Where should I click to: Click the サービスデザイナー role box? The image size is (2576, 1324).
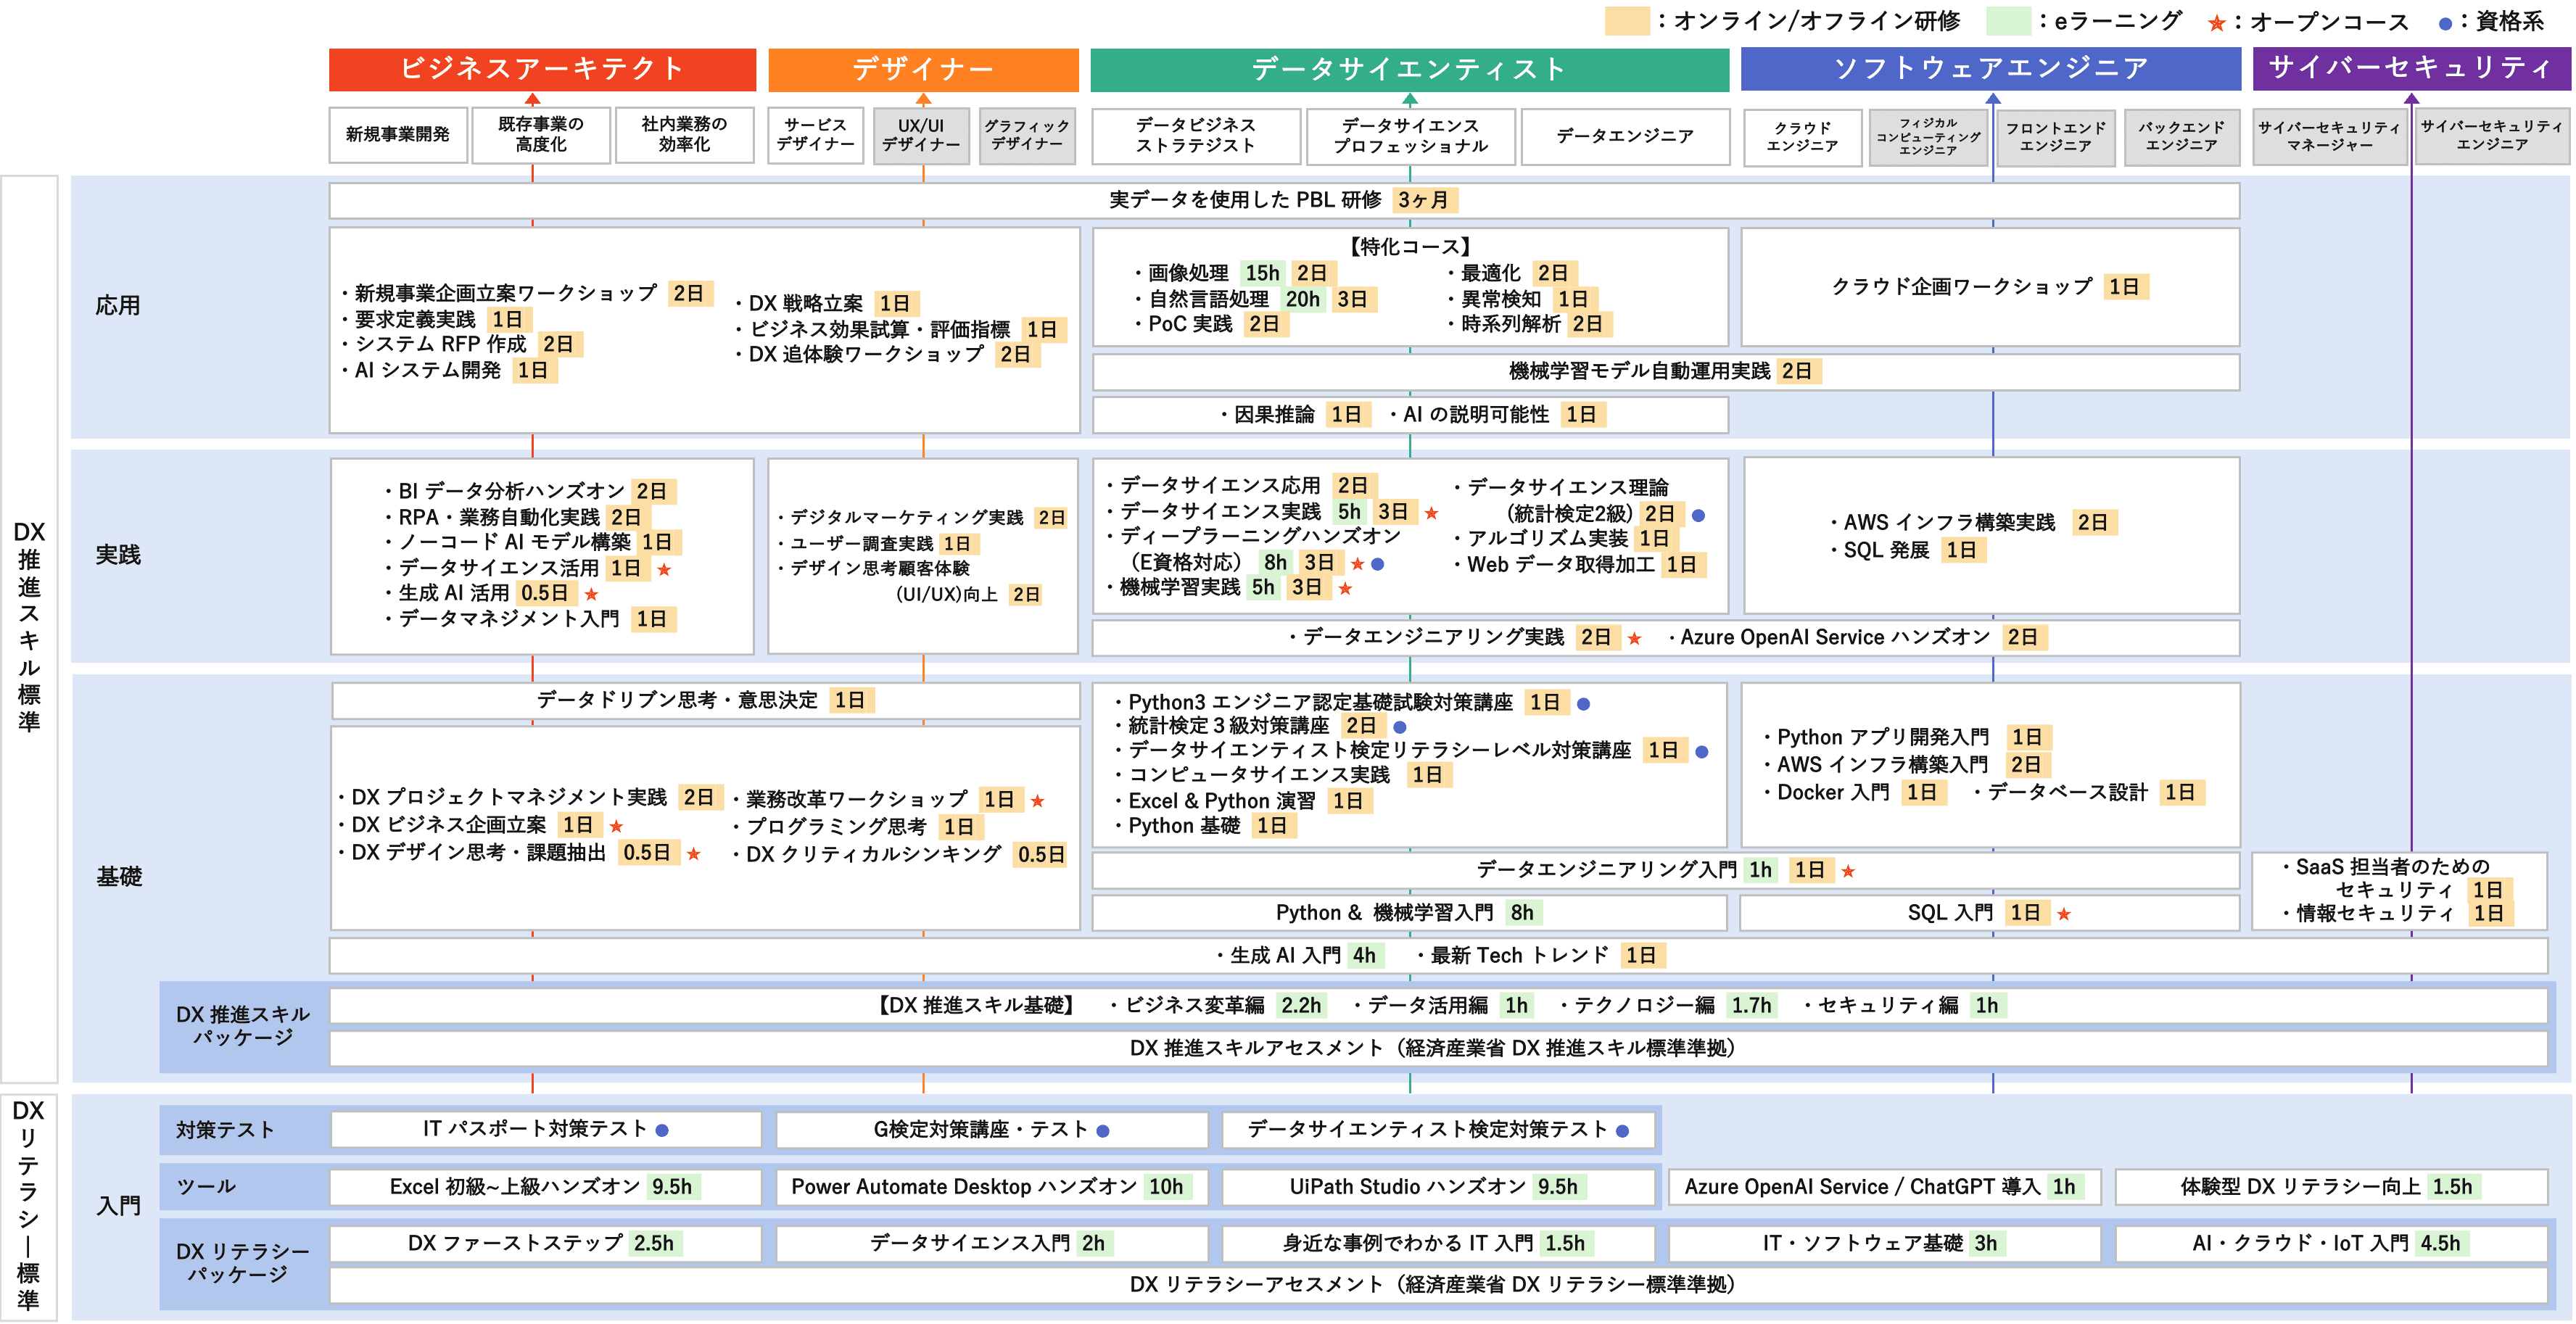816,135
